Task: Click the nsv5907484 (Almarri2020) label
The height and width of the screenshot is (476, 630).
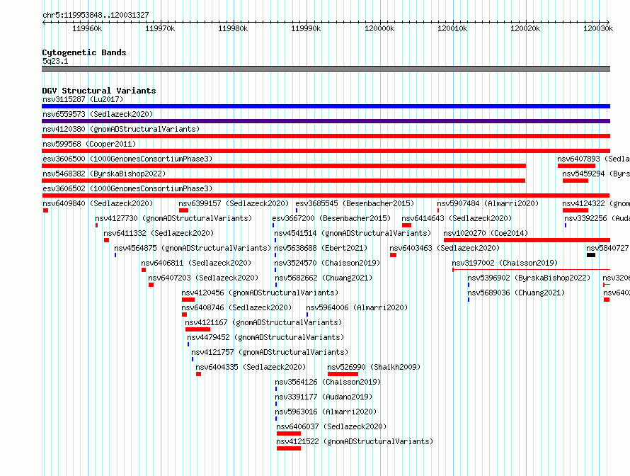Action: pyautogui.click(x=488, y=203)
